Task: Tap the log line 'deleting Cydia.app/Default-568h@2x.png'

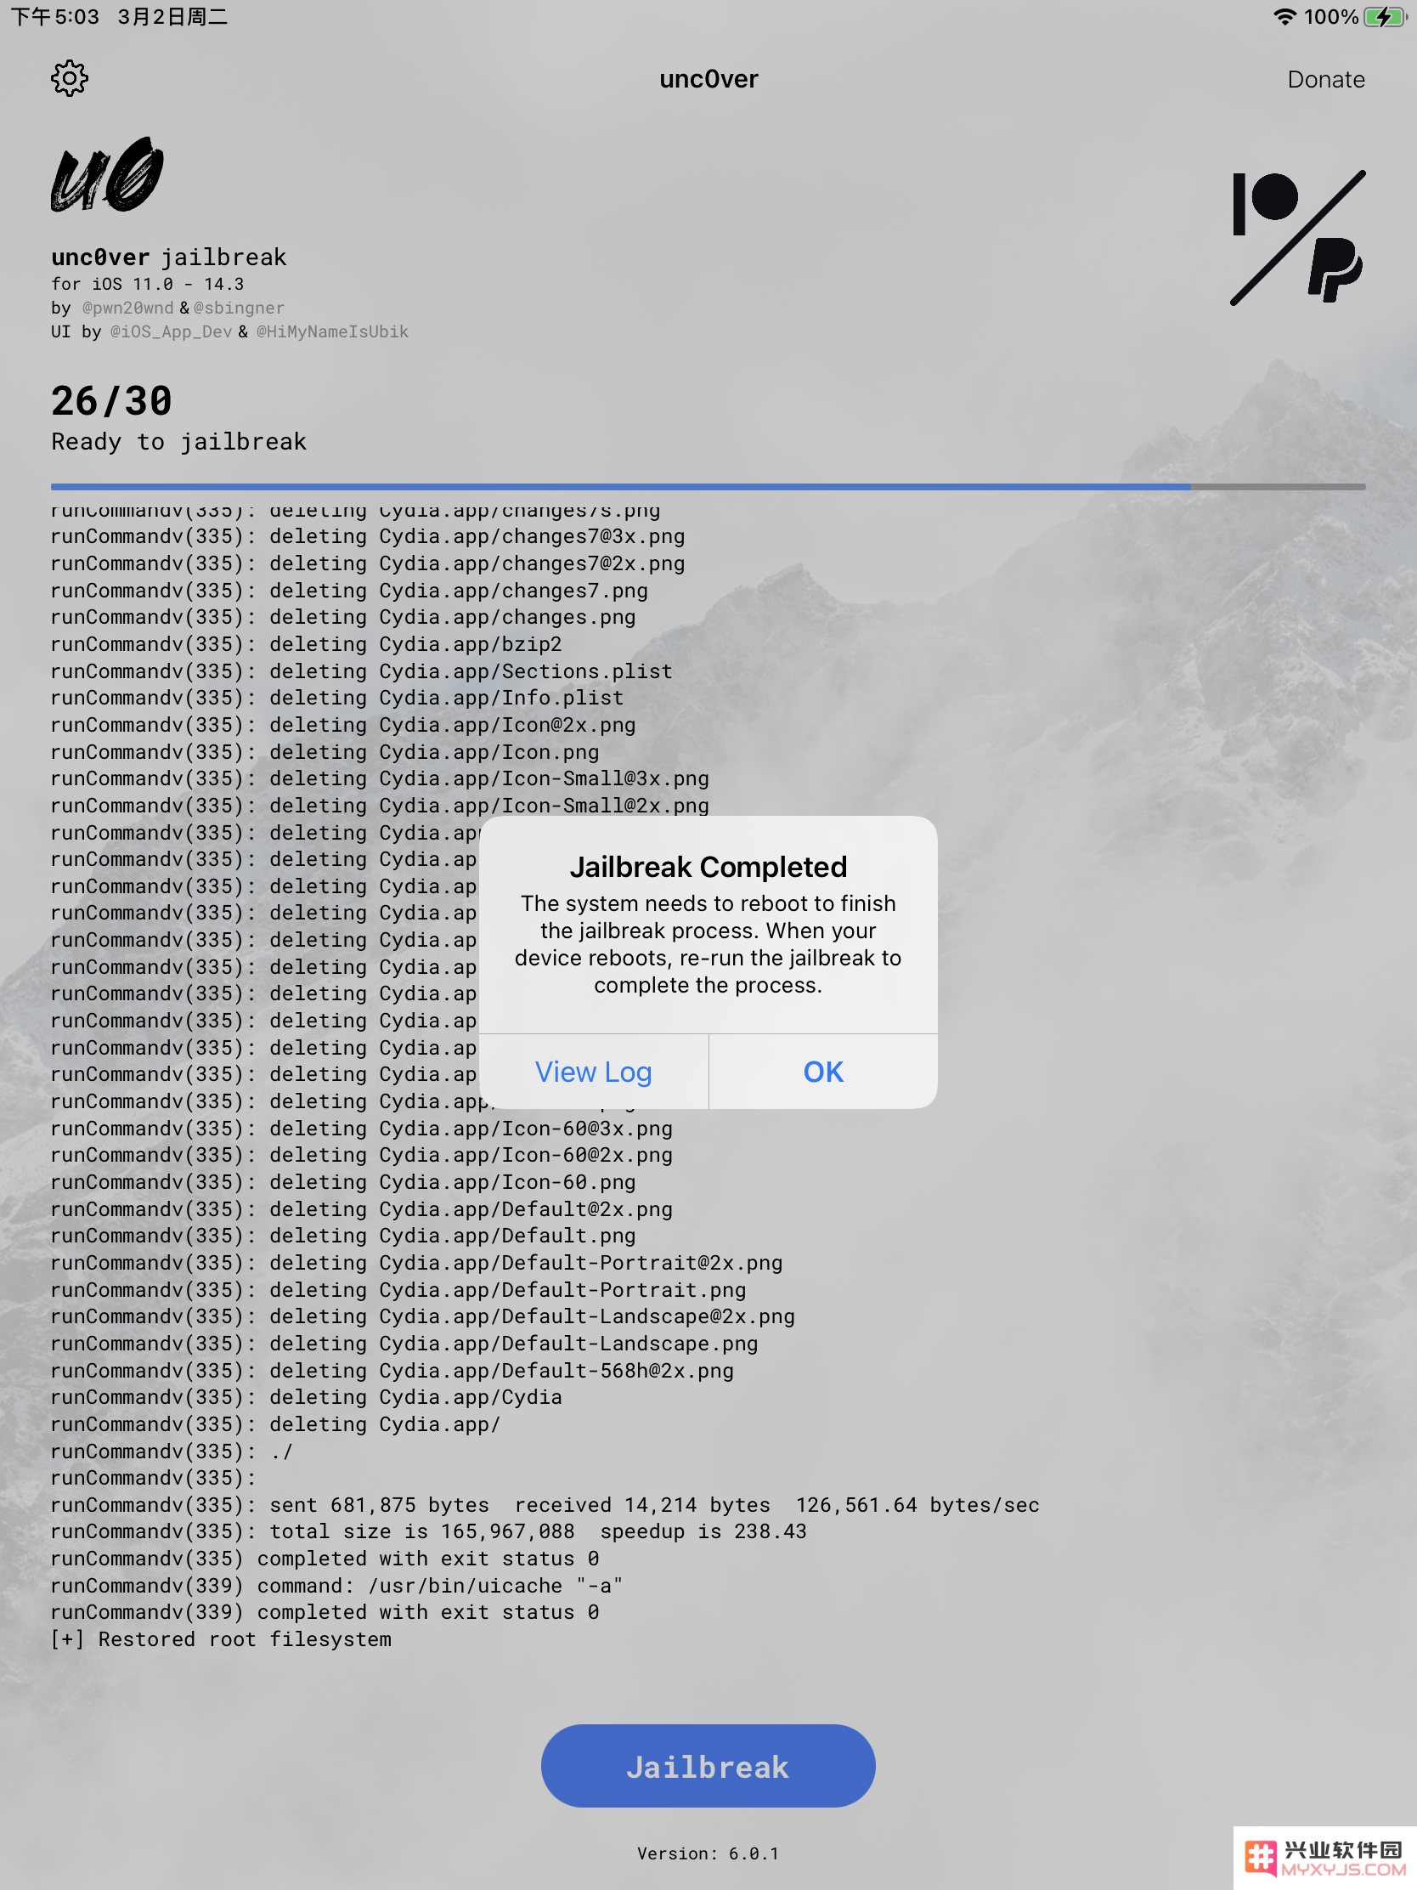Action: click(x=392, y=1371)
